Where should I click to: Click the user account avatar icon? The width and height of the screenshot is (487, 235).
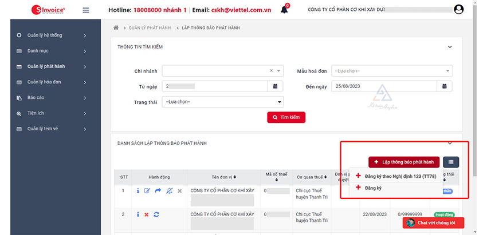458,9
